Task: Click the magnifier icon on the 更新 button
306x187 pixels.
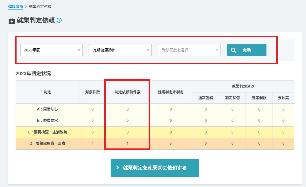Action: click(x=234, y=50)
